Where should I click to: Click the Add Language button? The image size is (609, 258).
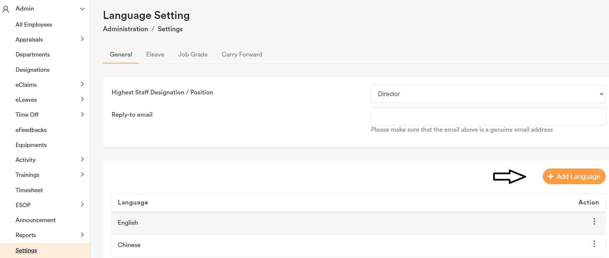574,177
